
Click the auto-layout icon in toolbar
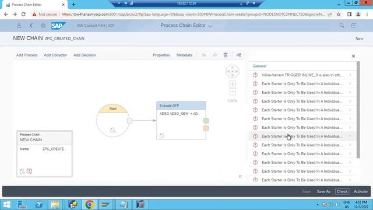[x=239, y=55]
